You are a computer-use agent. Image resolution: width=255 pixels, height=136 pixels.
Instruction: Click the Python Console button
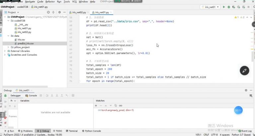click(x=91, y=131)
